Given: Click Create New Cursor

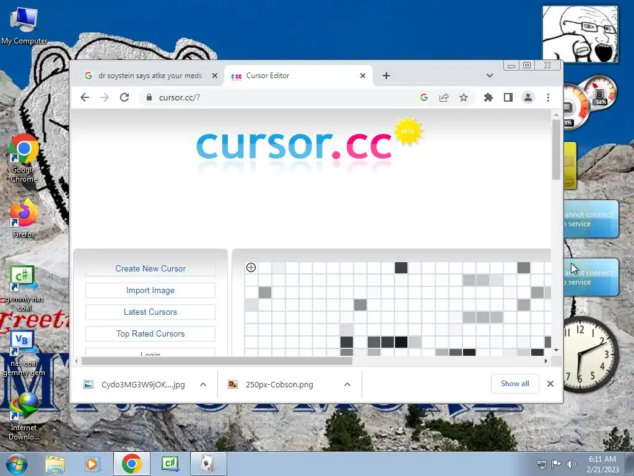Looking at the screenshot, I should coord(150,268).
